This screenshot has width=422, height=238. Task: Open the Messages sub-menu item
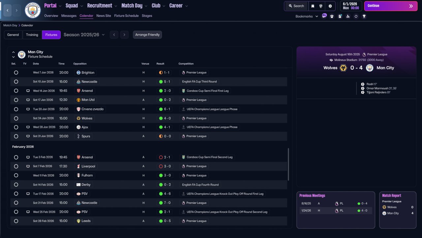(69, 16)
